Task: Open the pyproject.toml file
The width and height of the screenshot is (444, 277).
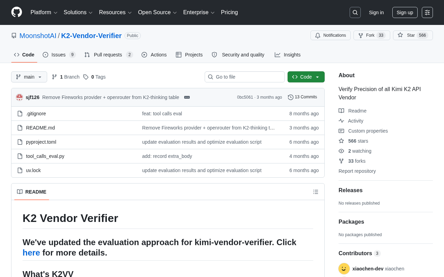Action: coord(41,142)
